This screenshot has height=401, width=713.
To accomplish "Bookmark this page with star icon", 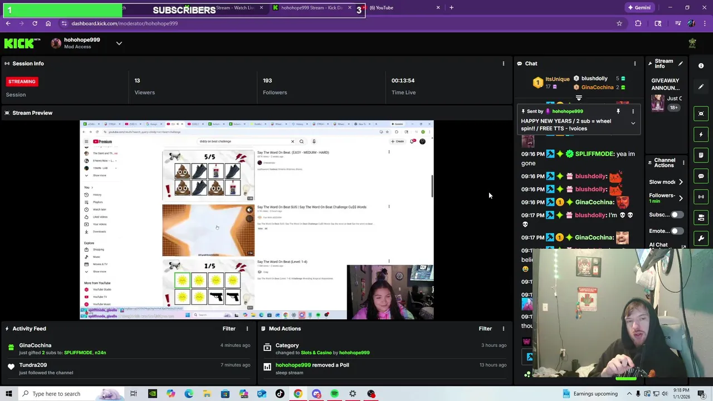I will pos(619,23).
